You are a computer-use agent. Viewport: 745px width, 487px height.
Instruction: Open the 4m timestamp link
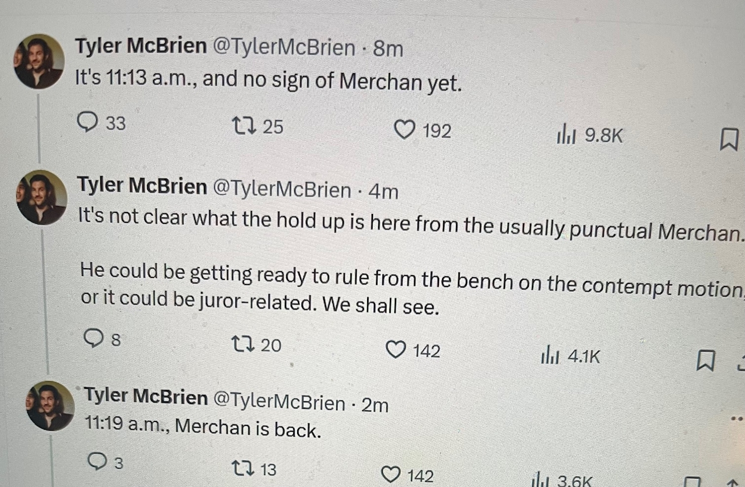(x=383, y=192)
